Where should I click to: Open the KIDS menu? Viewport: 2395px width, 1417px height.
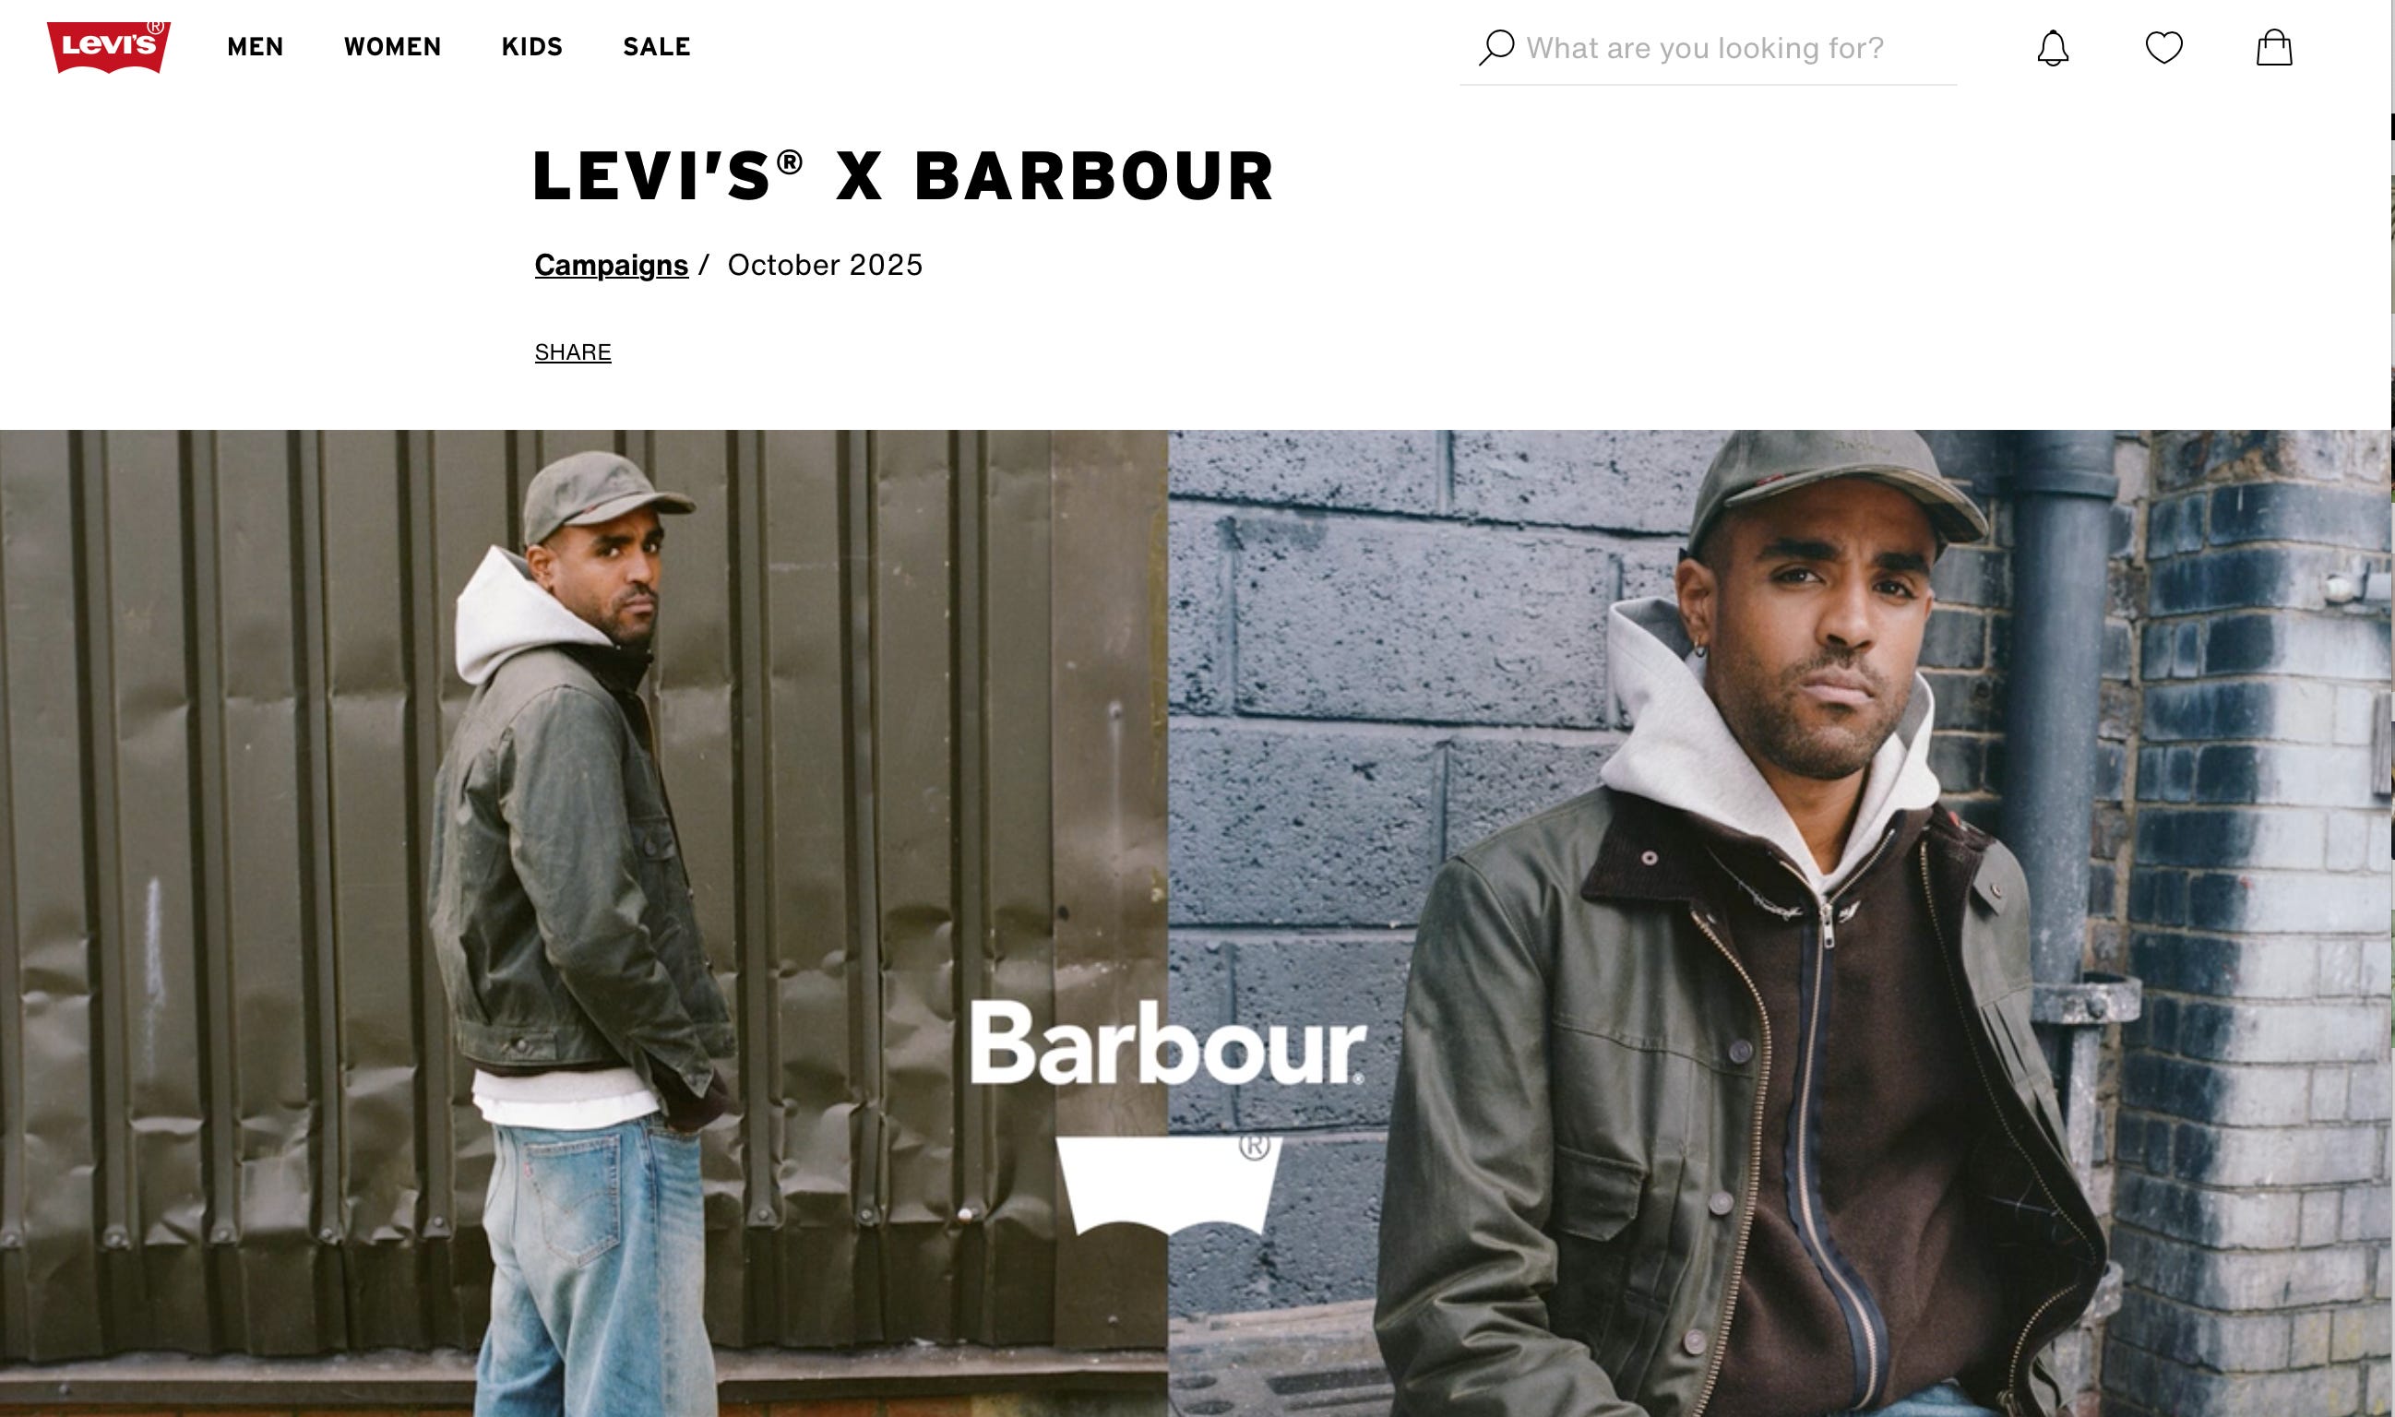(532, 47)
